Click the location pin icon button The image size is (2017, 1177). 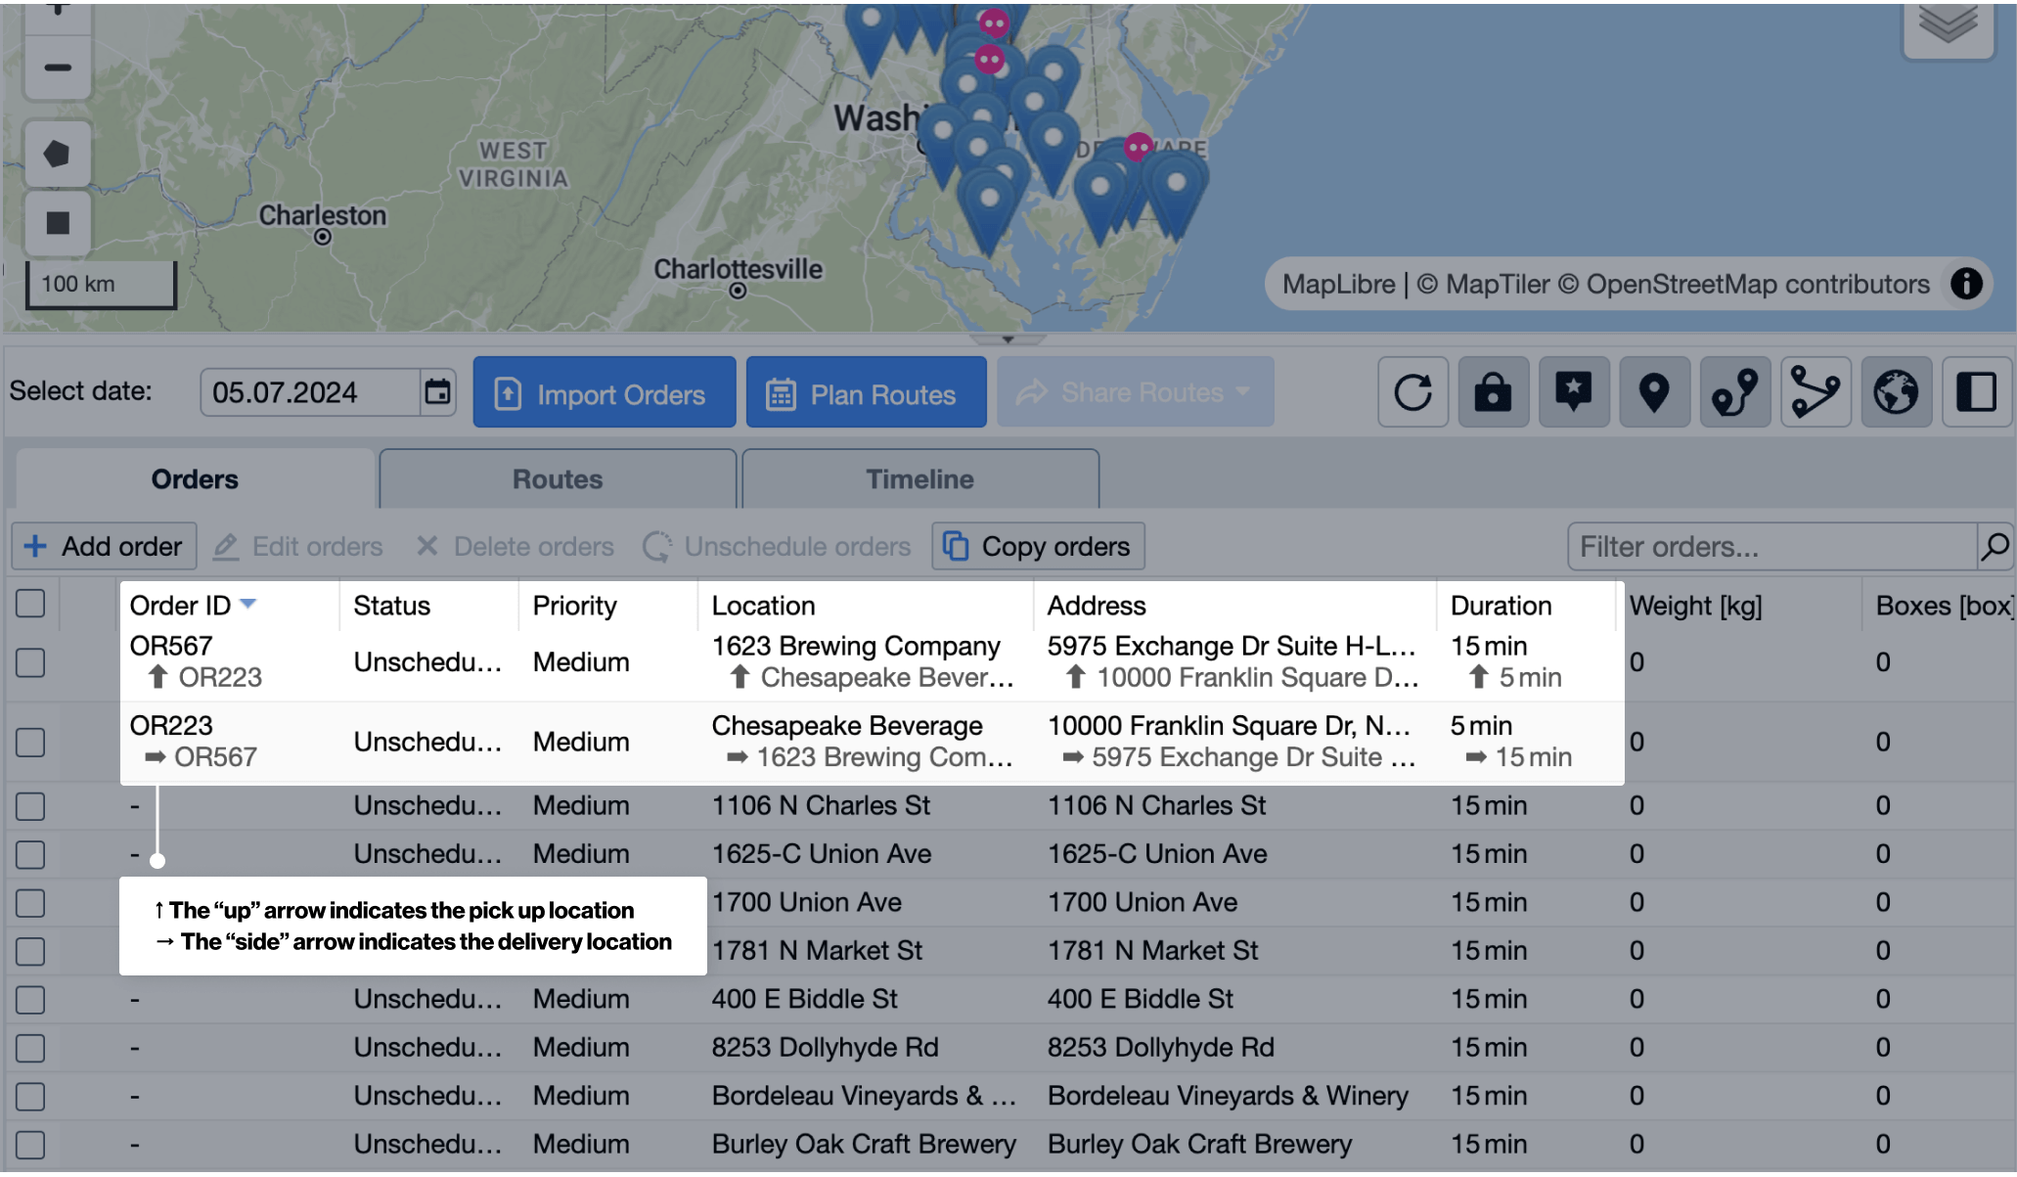click(1653, 392)
